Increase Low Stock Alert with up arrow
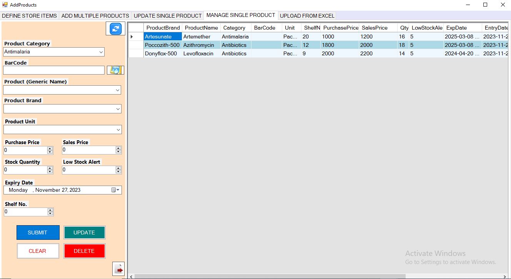The height and width of the screenshot is (279, 511). click(118, 168)
